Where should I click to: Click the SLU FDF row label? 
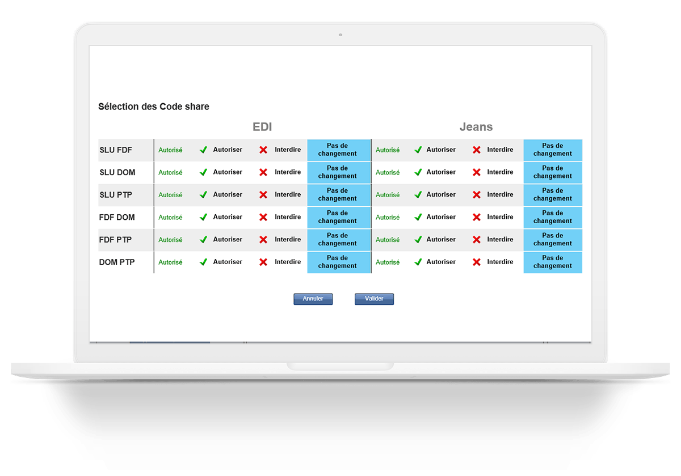tap(116, 150)
